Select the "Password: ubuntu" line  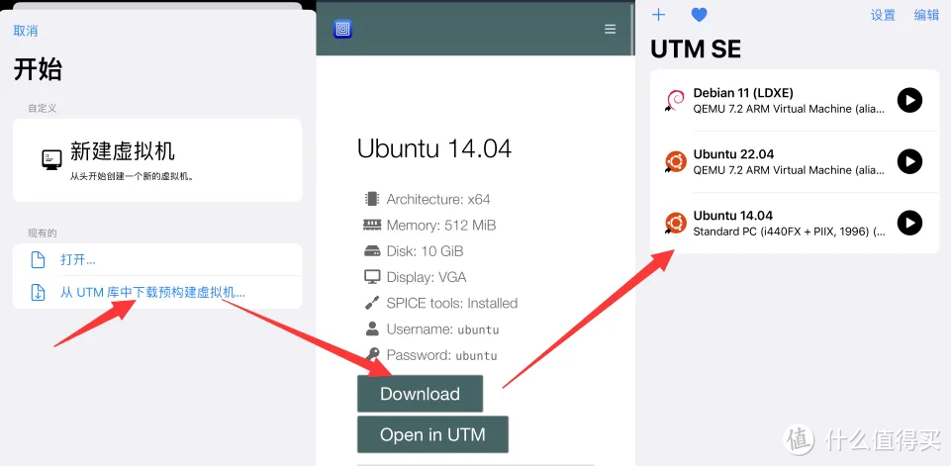(x=441, y=355)
